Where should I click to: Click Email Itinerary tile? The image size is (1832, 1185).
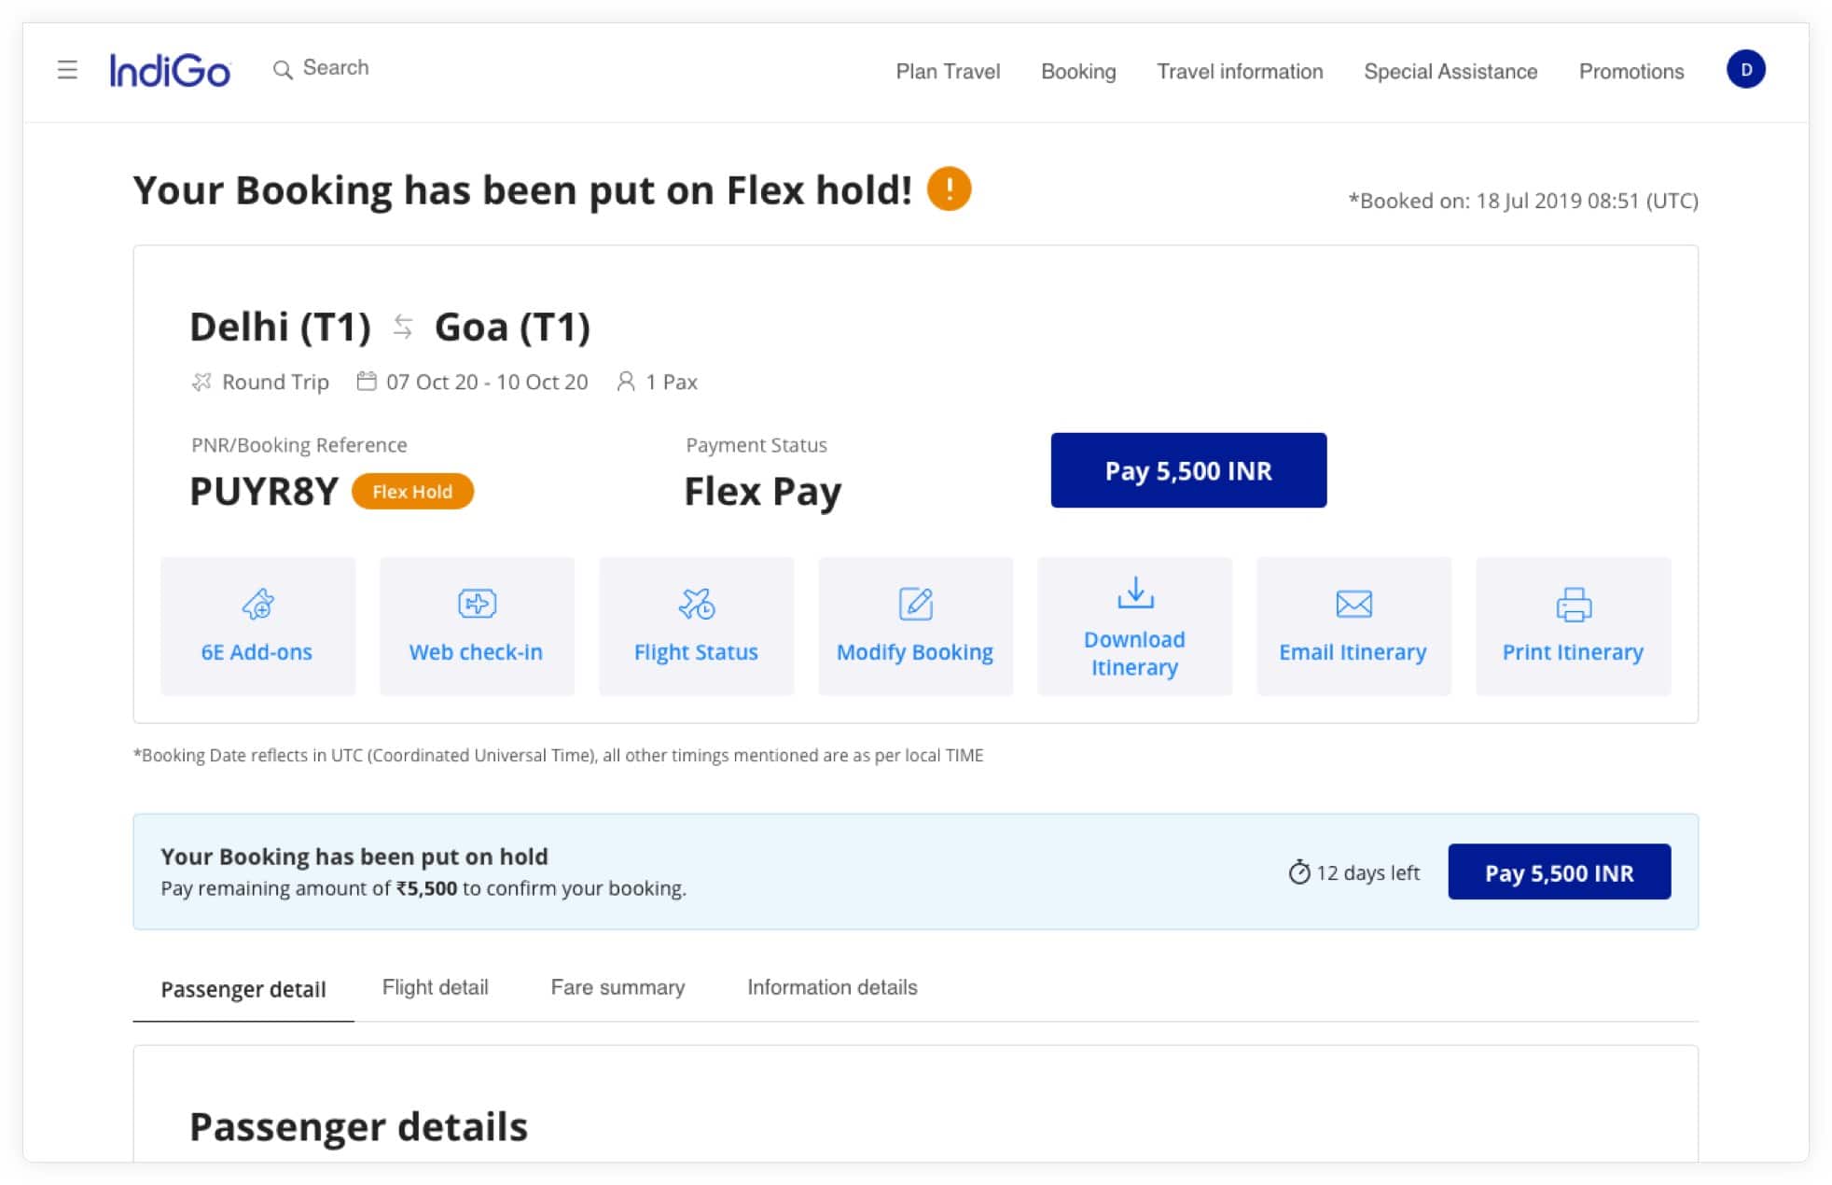[x=1353, y=626]
